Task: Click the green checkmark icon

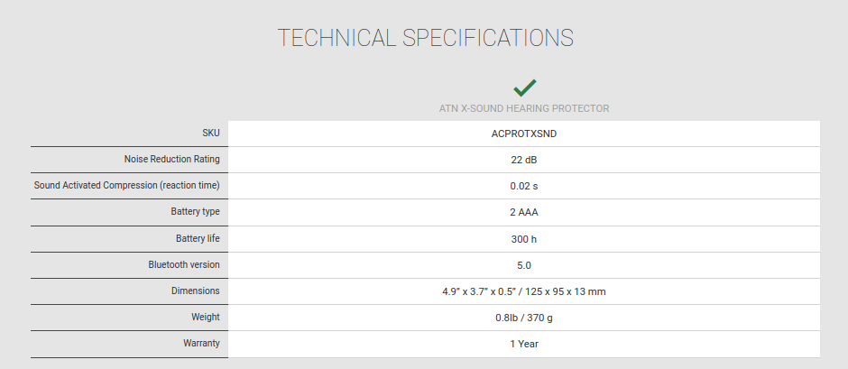Action: 525,88
